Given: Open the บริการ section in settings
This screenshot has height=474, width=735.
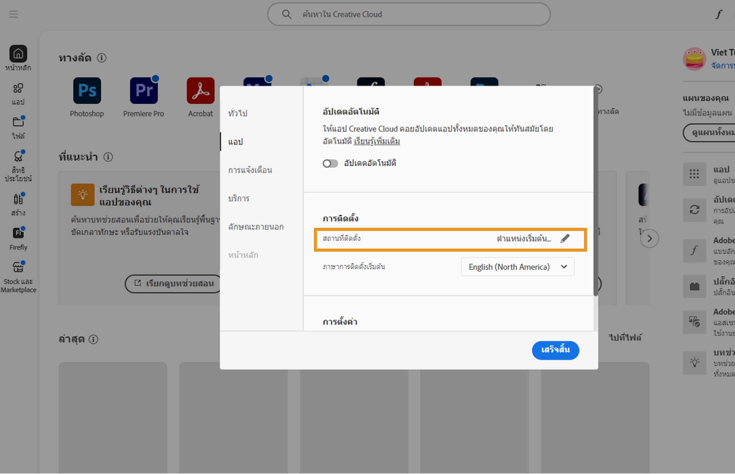Looking at the screenshot, I should [239, 198].
